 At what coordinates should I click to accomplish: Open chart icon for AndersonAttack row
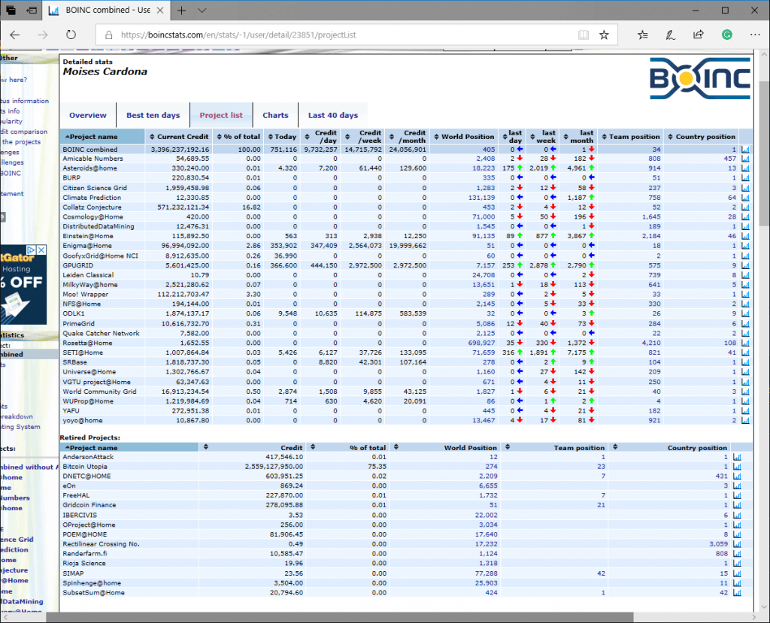pos(737,457)
